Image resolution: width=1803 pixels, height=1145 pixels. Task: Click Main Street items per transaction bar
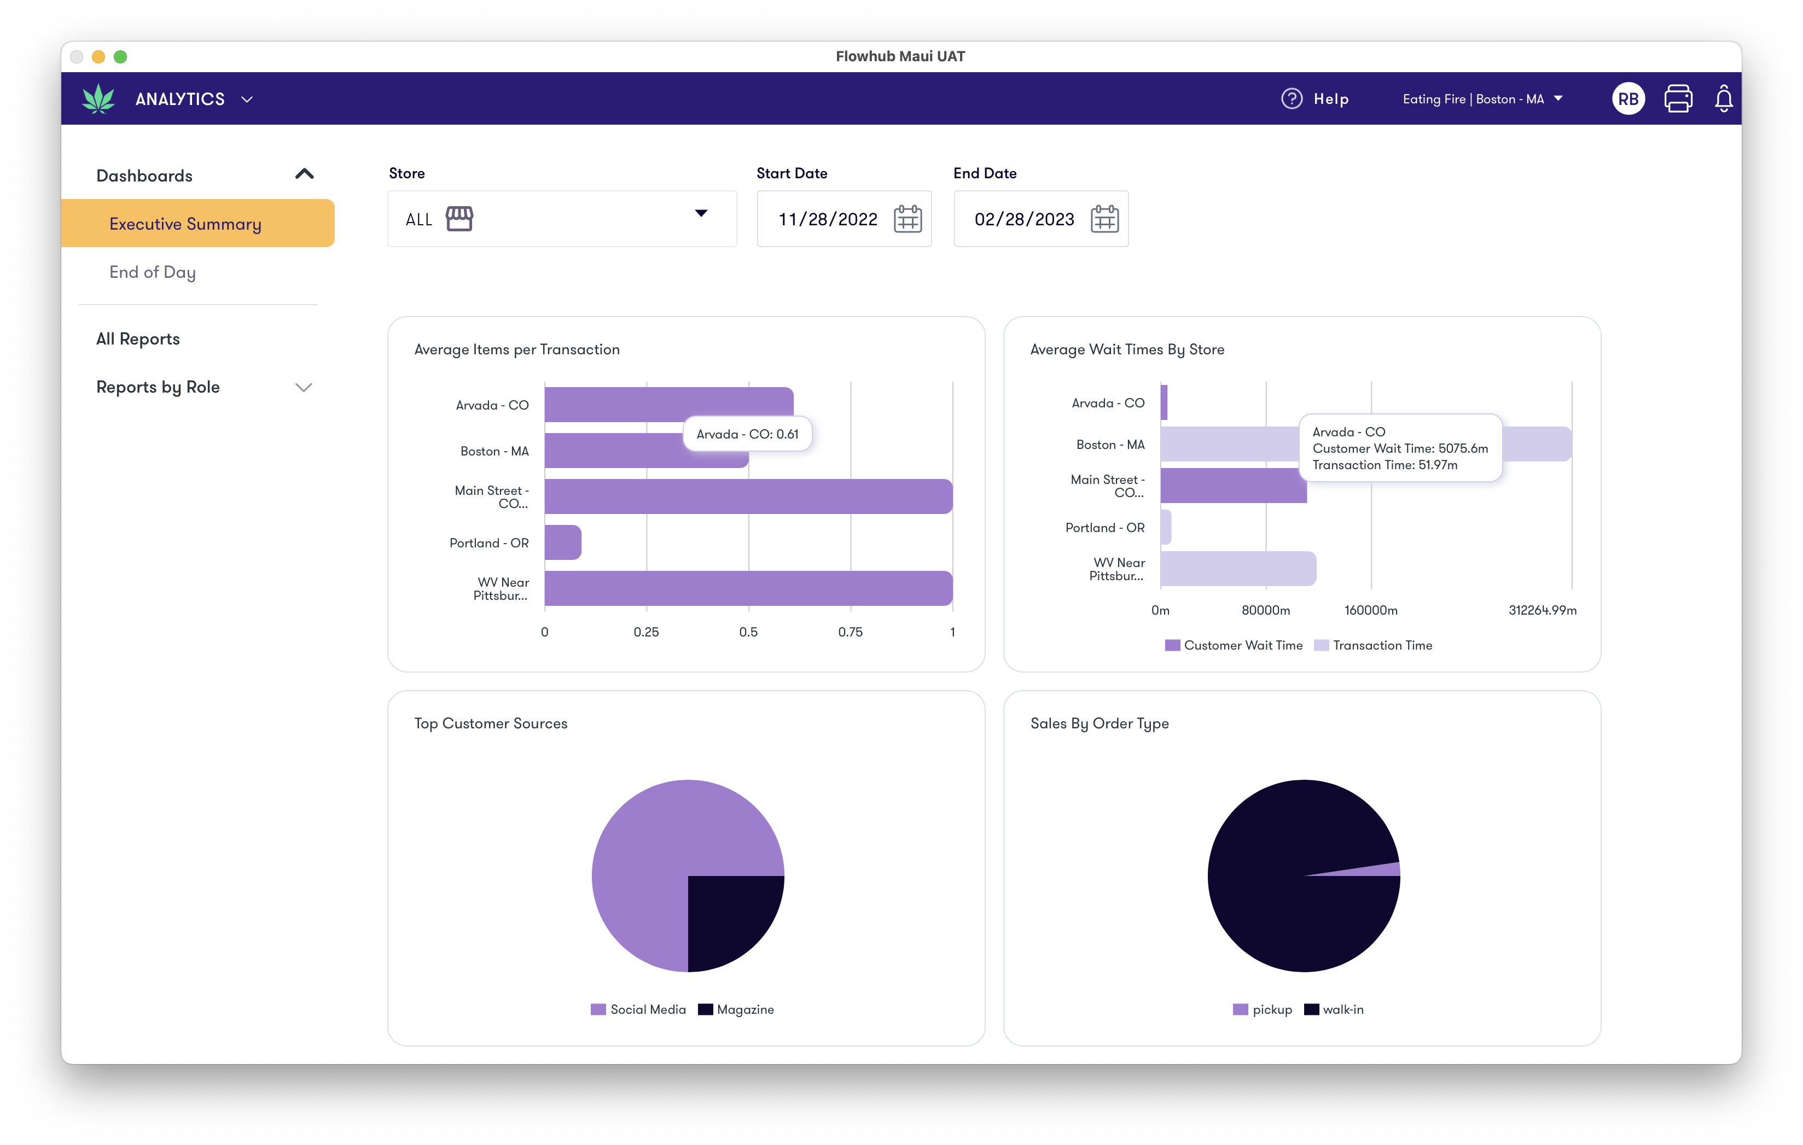(749, 496)
